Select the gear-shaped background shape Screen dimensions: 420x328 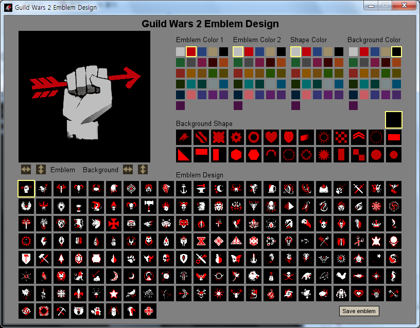coord(236,137)
